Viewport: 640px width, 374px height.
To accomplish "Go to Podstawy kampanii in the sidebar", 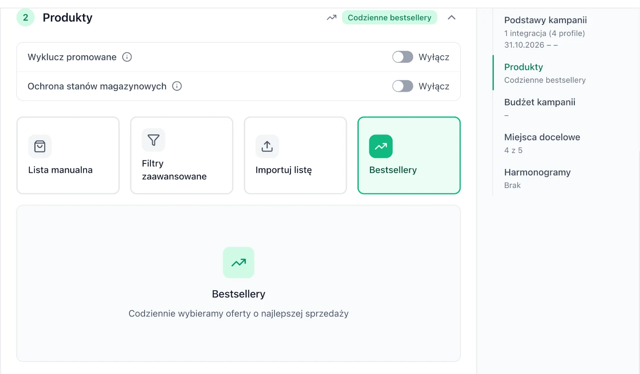I will [545, 20].
